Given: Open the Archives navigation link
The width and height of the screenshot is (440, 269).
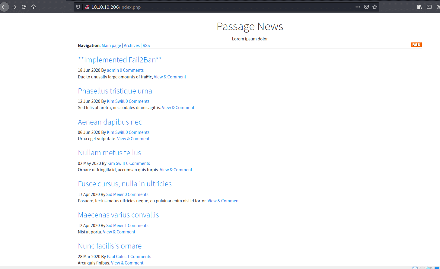Looking at the screenshot, I should (x=132, y=46).
